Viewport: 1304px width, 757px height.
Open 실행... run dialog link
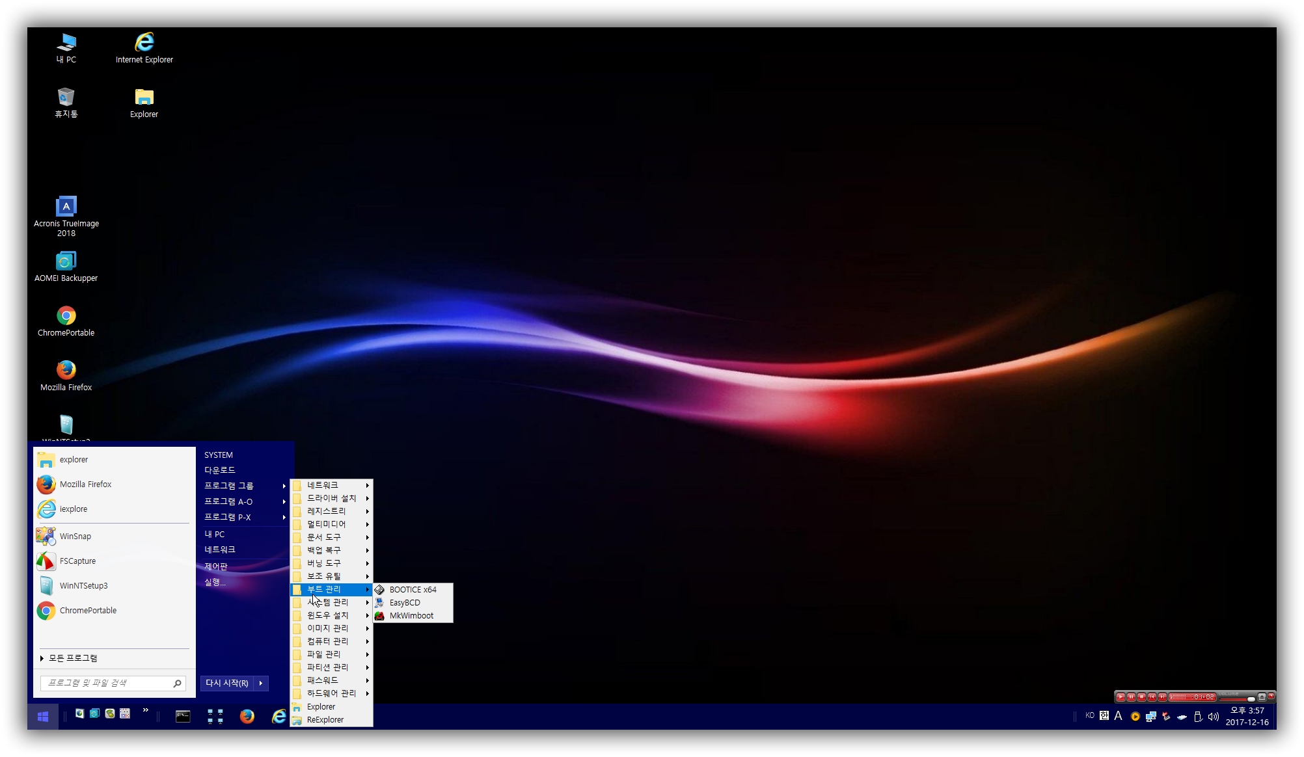coord(215,582)
